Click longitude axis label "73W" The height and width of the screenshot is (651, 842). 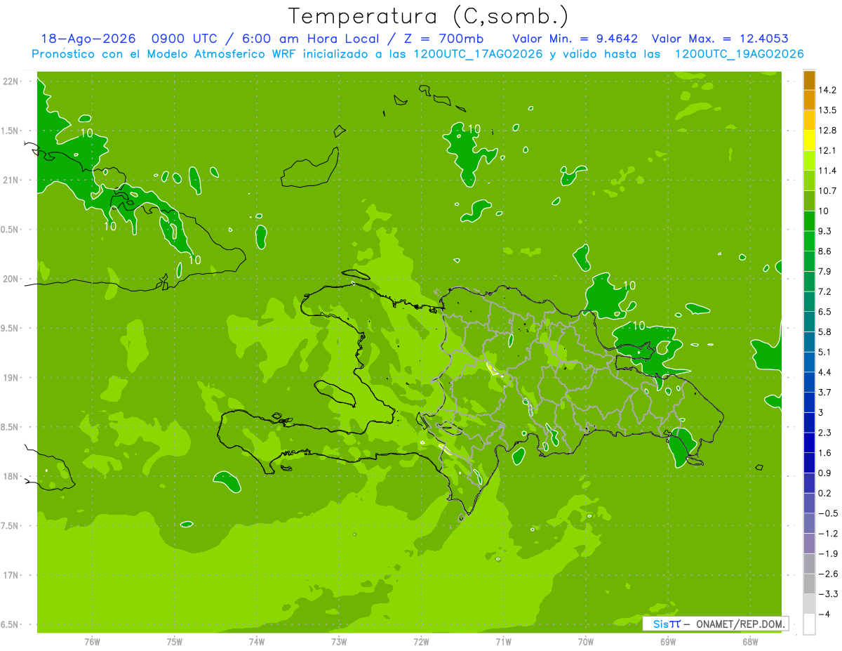point(339,642)
